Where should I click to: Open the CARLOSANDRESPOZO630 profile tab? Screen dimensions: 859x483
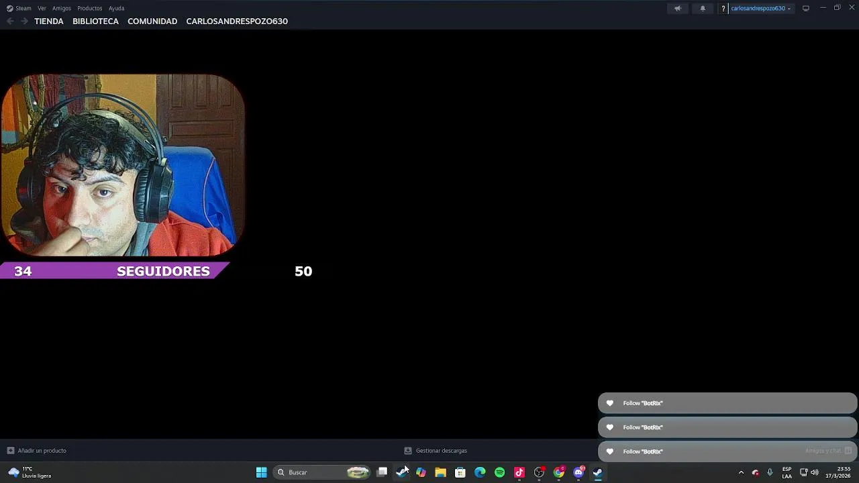pyautogui.click(x=237, y=21)
